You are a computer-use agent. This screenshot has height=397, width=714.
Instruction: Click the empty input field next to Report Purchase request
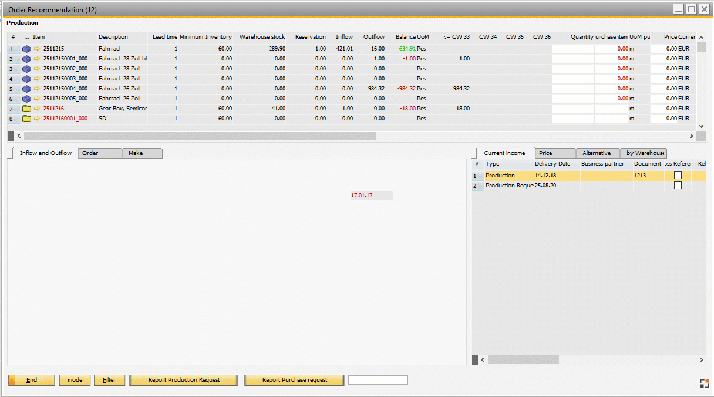pyautogui.click(x=378, y=379)
